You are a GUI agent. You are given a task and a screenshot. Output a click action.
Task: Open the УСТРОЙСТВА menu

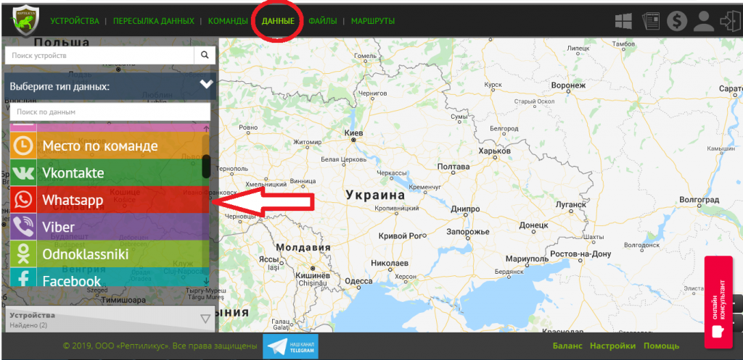(x=75, y=21)
